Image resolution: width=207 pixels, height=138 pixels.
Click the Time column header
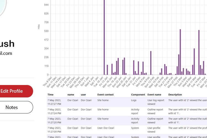51,95
